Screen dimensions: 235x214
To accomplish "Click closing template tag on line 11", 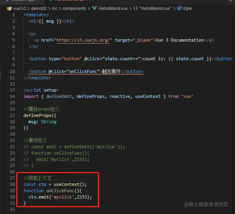I will click(37, 78).
